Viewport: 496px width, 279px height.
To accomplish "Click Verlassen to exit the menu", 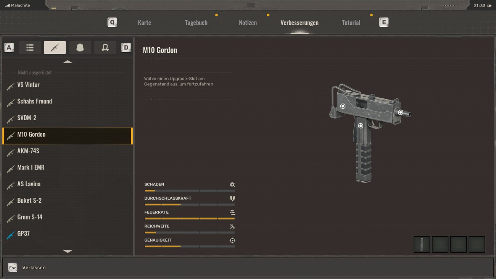I will pos(34,268).
